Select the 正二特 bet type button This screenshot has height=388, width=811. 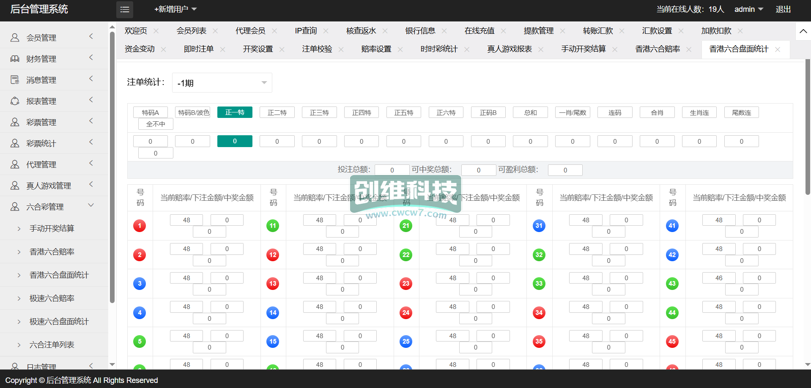pyautogui.click(x=277, y=112)
